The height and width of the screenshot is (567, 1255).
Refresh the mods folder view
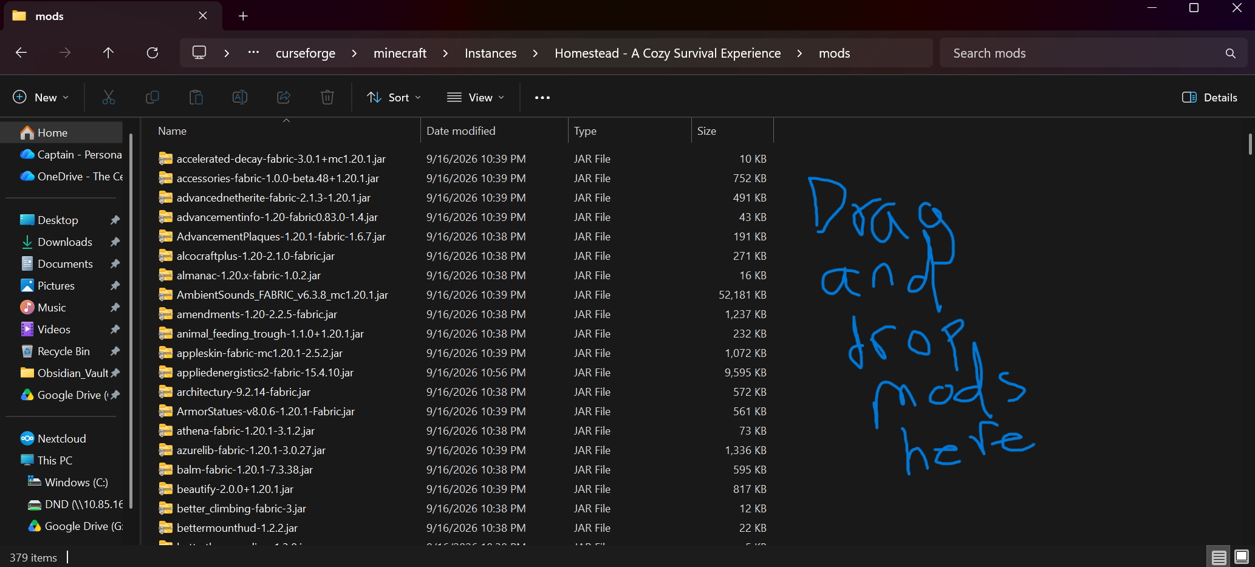click(152, 53)
